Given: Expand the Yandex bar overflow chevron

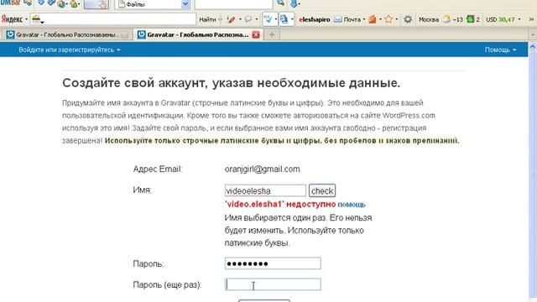Looking at the screenshot, I should 531,19.
